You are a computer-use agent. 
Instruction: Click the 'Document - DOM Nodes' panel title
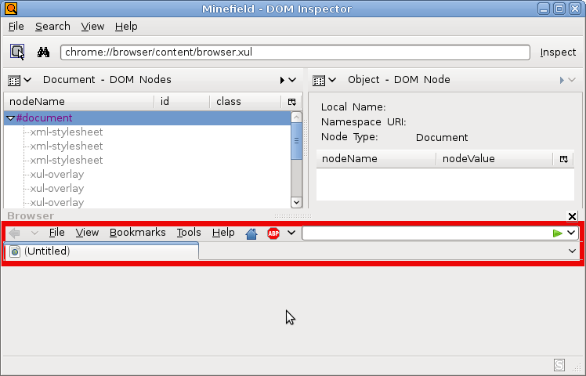pos(107,80)
